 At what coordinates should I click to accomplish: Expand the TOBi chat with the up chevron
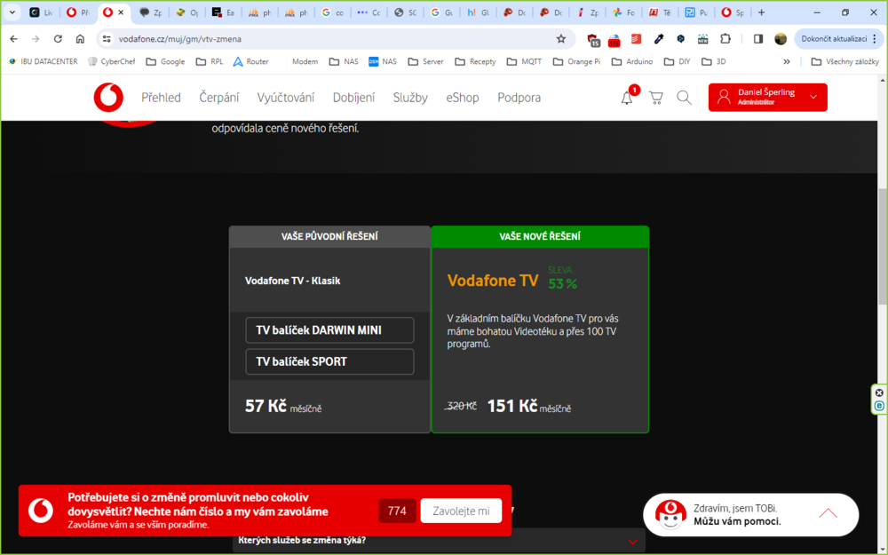(x=828, y=513)
